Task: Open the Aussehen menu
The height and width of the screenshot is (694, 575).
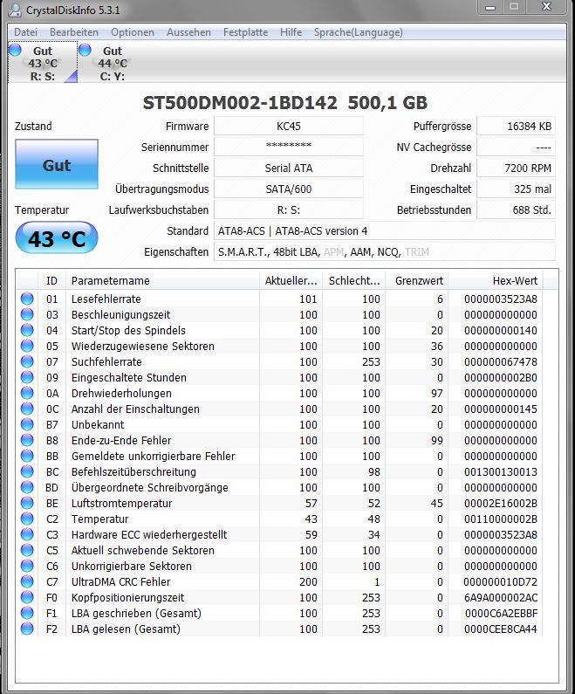Action: (188, 32)
